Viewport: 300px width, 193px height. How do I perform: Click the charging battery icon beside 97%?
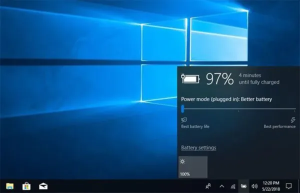tap(190, 78)
